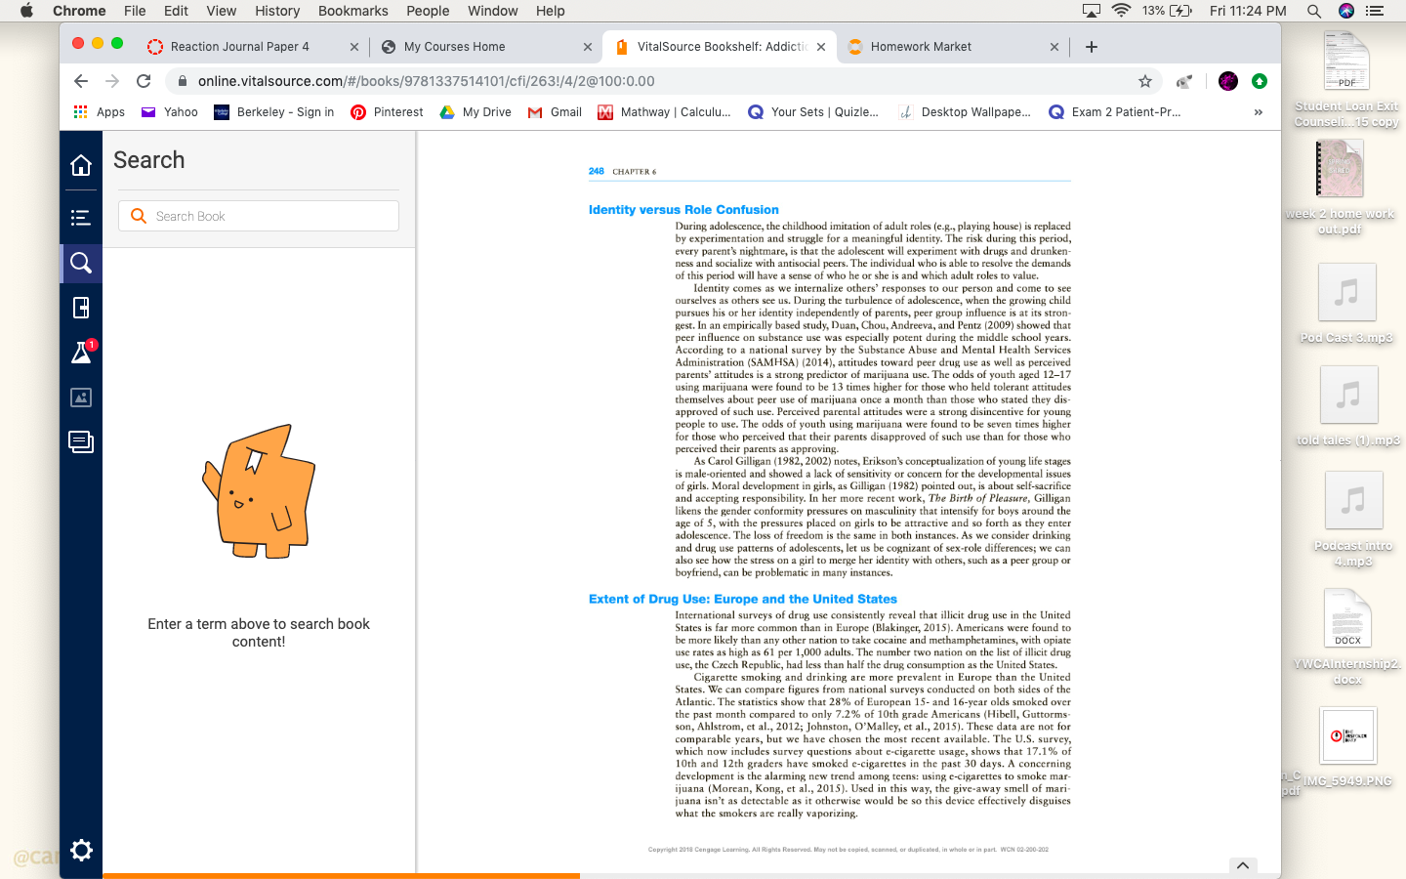Open the Berkeley - Sign in bookmark
The width and height of the screenshot is (1406, 879).
(273, 112)
